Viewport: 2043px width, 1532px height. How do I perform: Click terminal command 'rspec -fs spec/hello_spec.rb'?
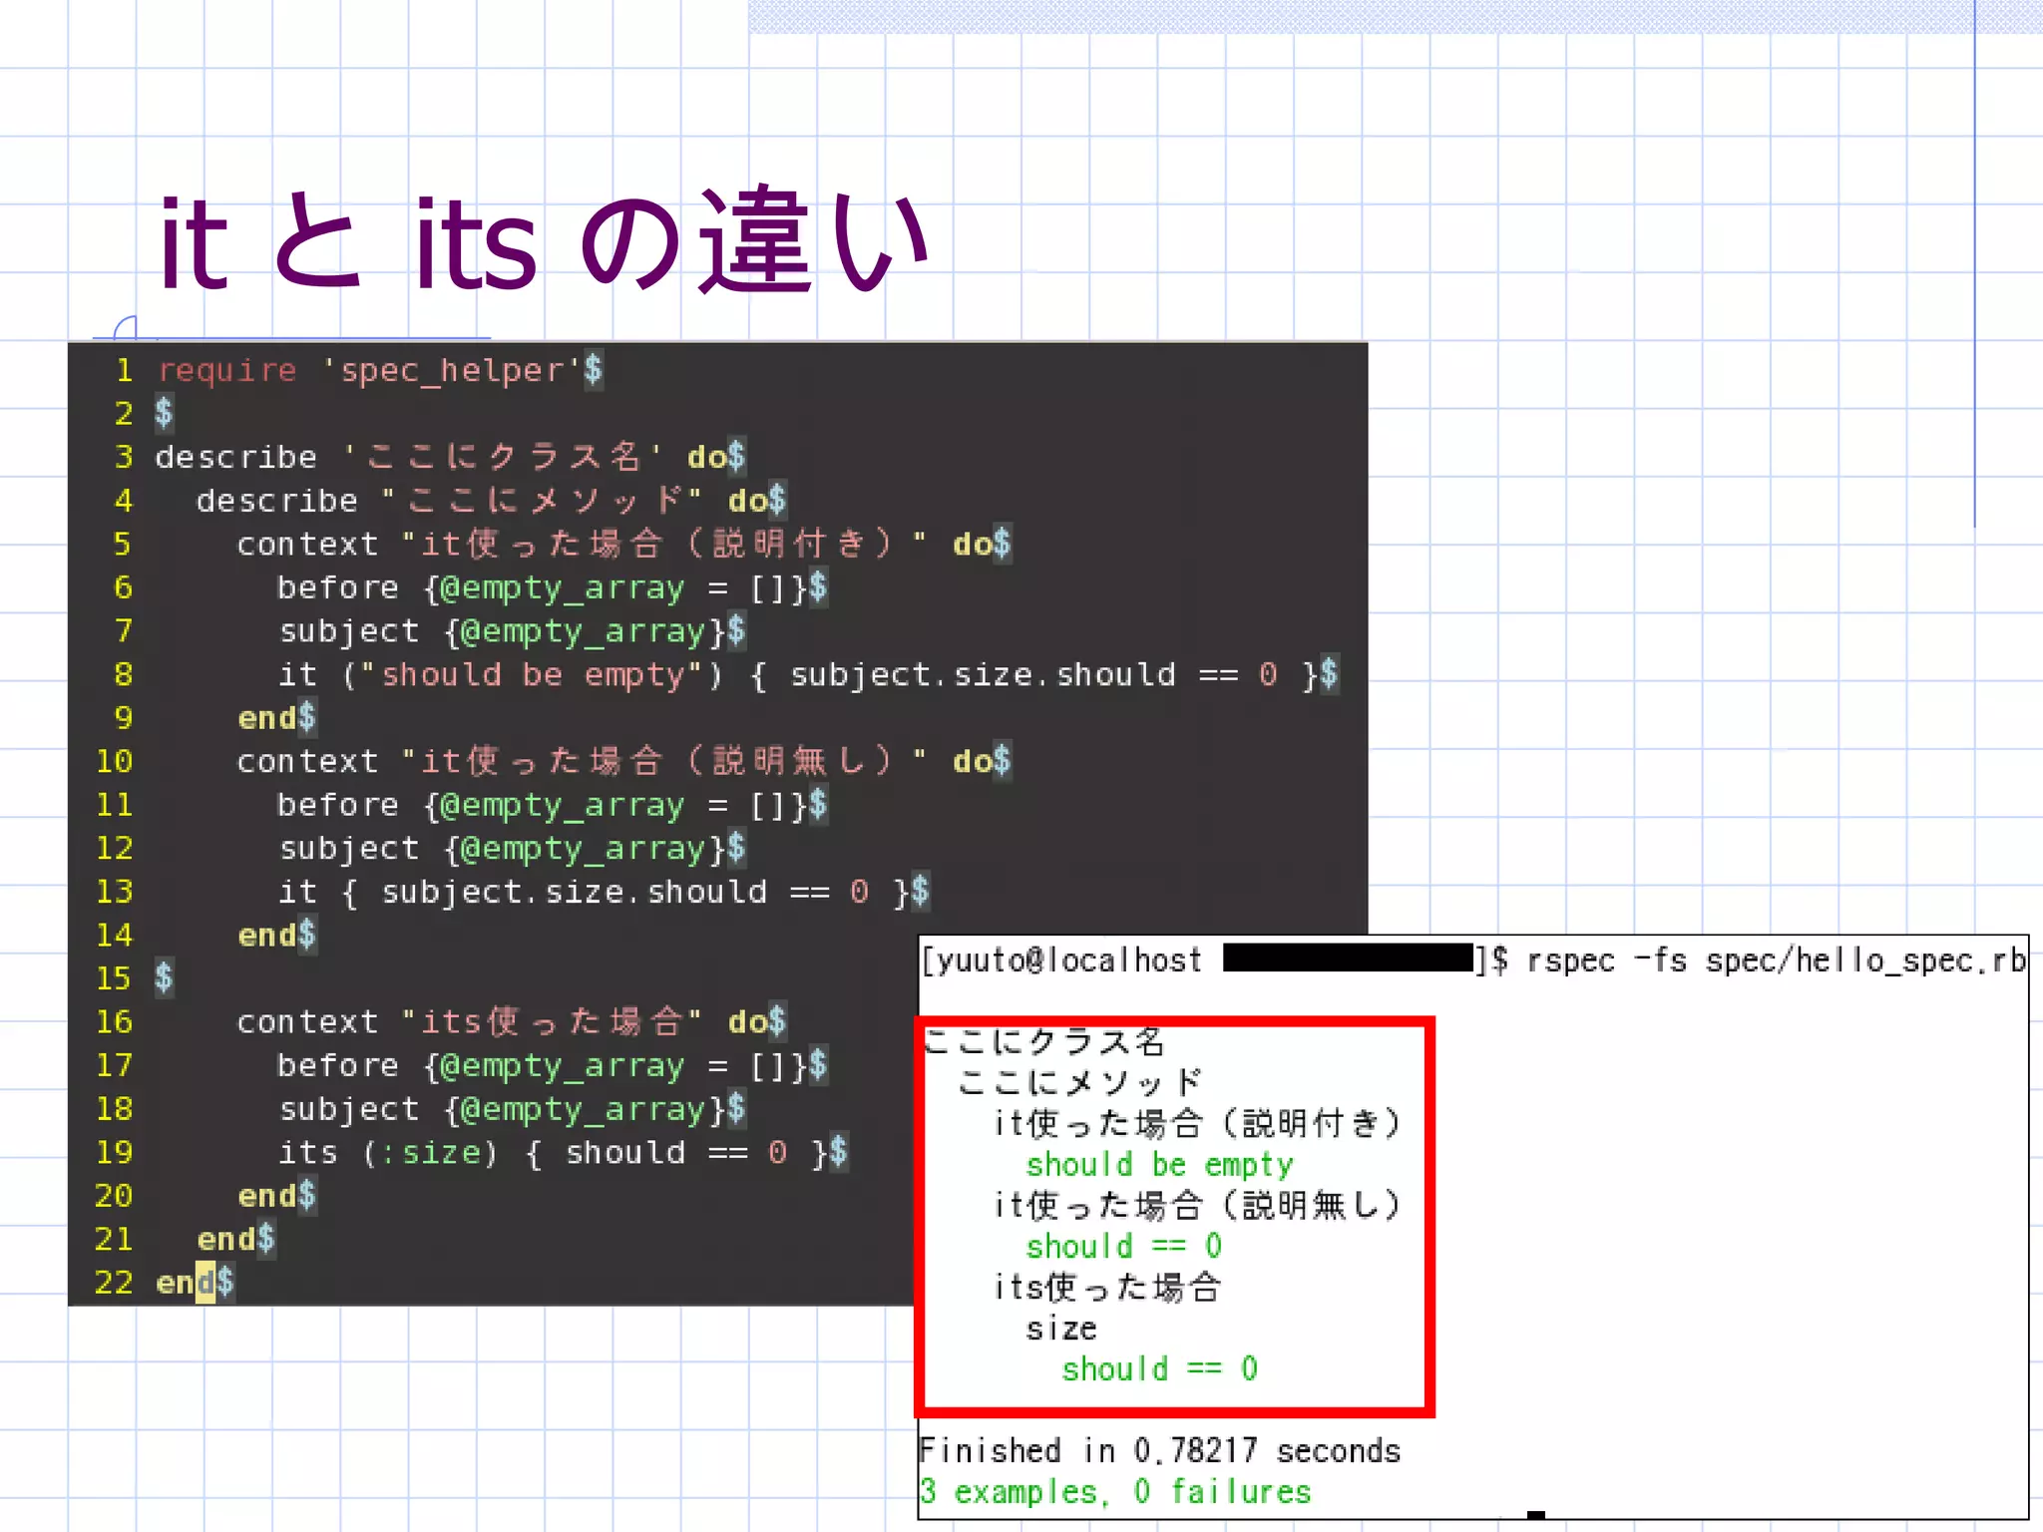click(x=1776, y=960)
